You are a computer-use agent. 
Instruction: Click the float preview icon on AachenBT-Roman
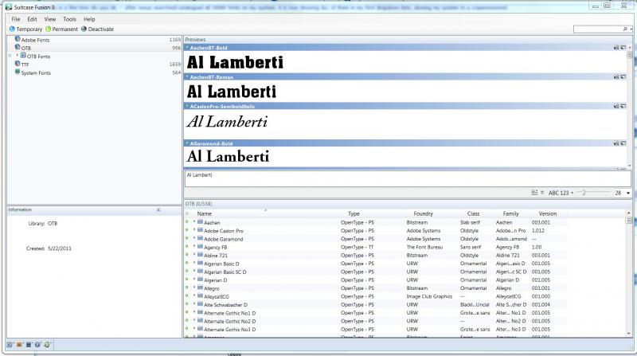623,76
